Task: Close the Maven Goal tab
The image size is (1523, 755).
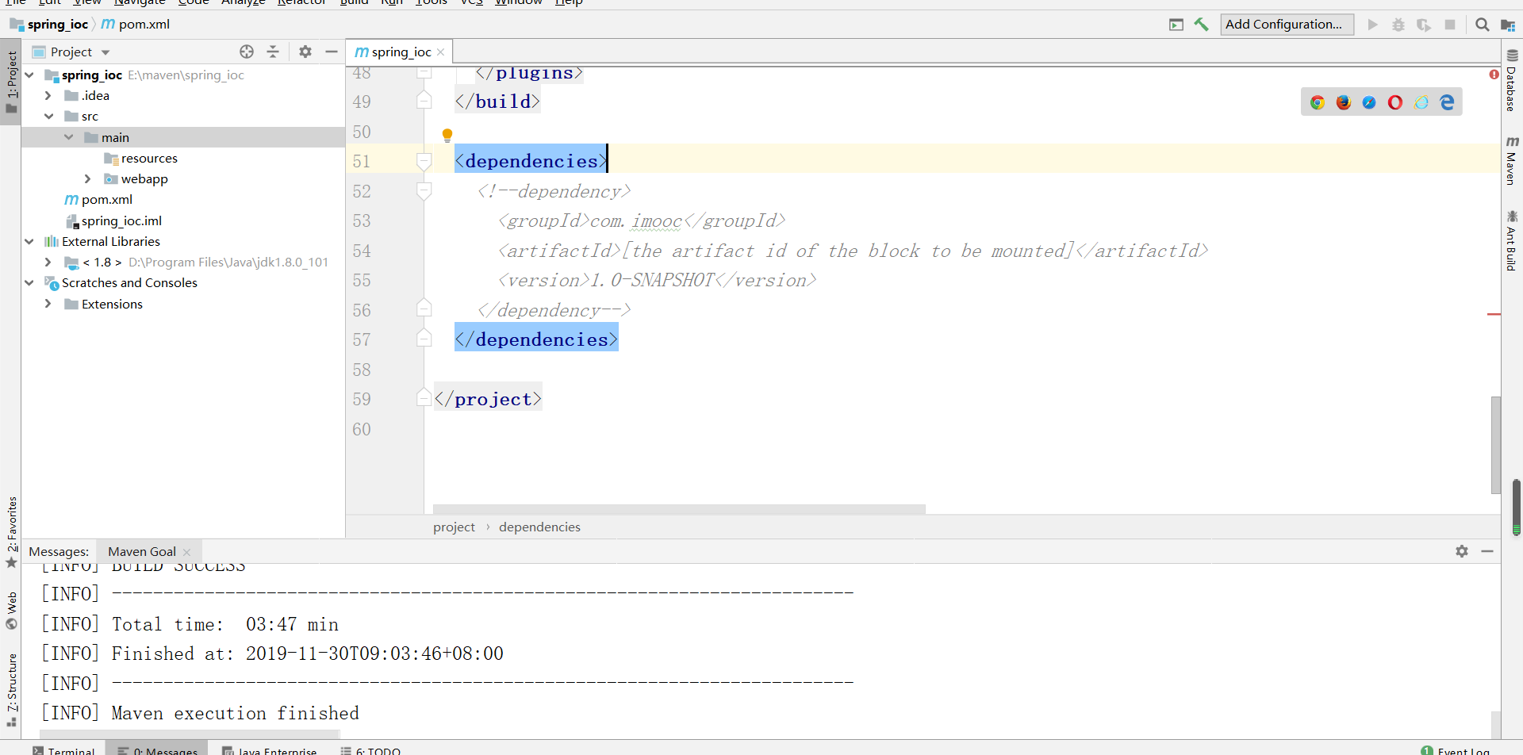Action: click(187, 552)
